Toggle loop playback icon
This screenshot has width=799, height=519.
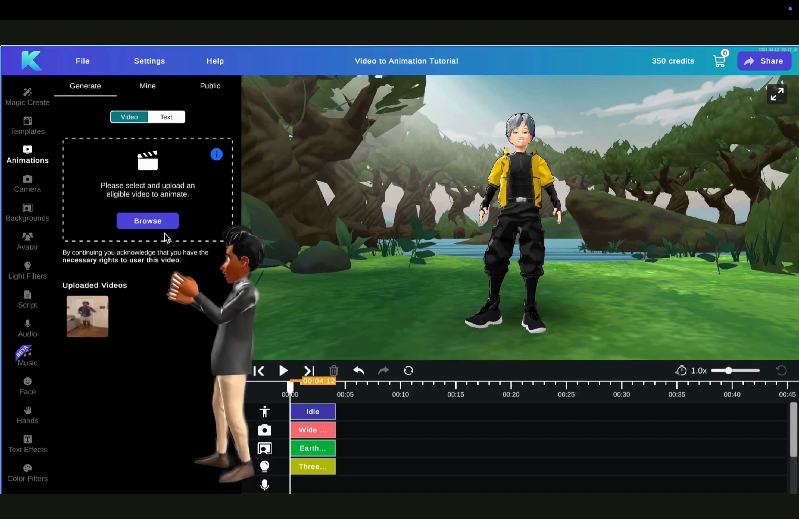408,371
